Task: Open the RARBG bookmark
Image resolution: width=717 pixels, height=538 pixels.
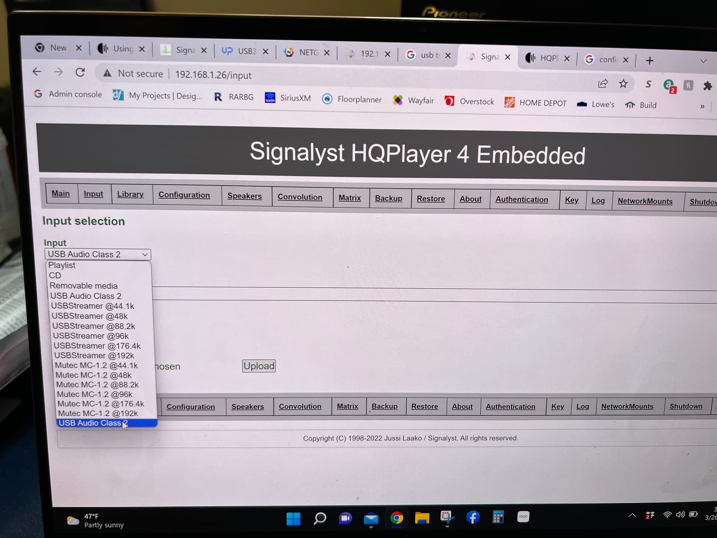Action: 234,97
